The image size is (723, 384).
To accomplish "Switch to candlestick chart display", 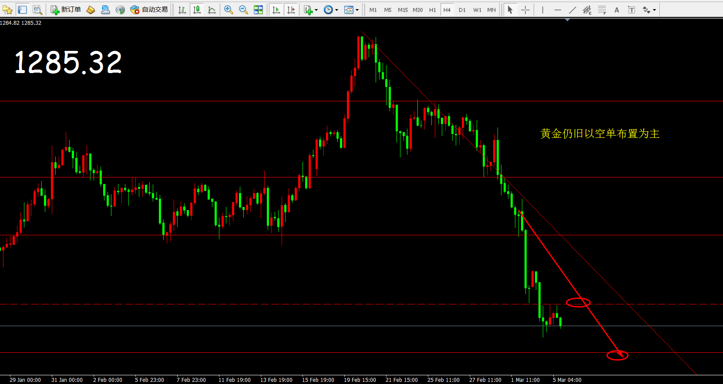I will point(197,10).
